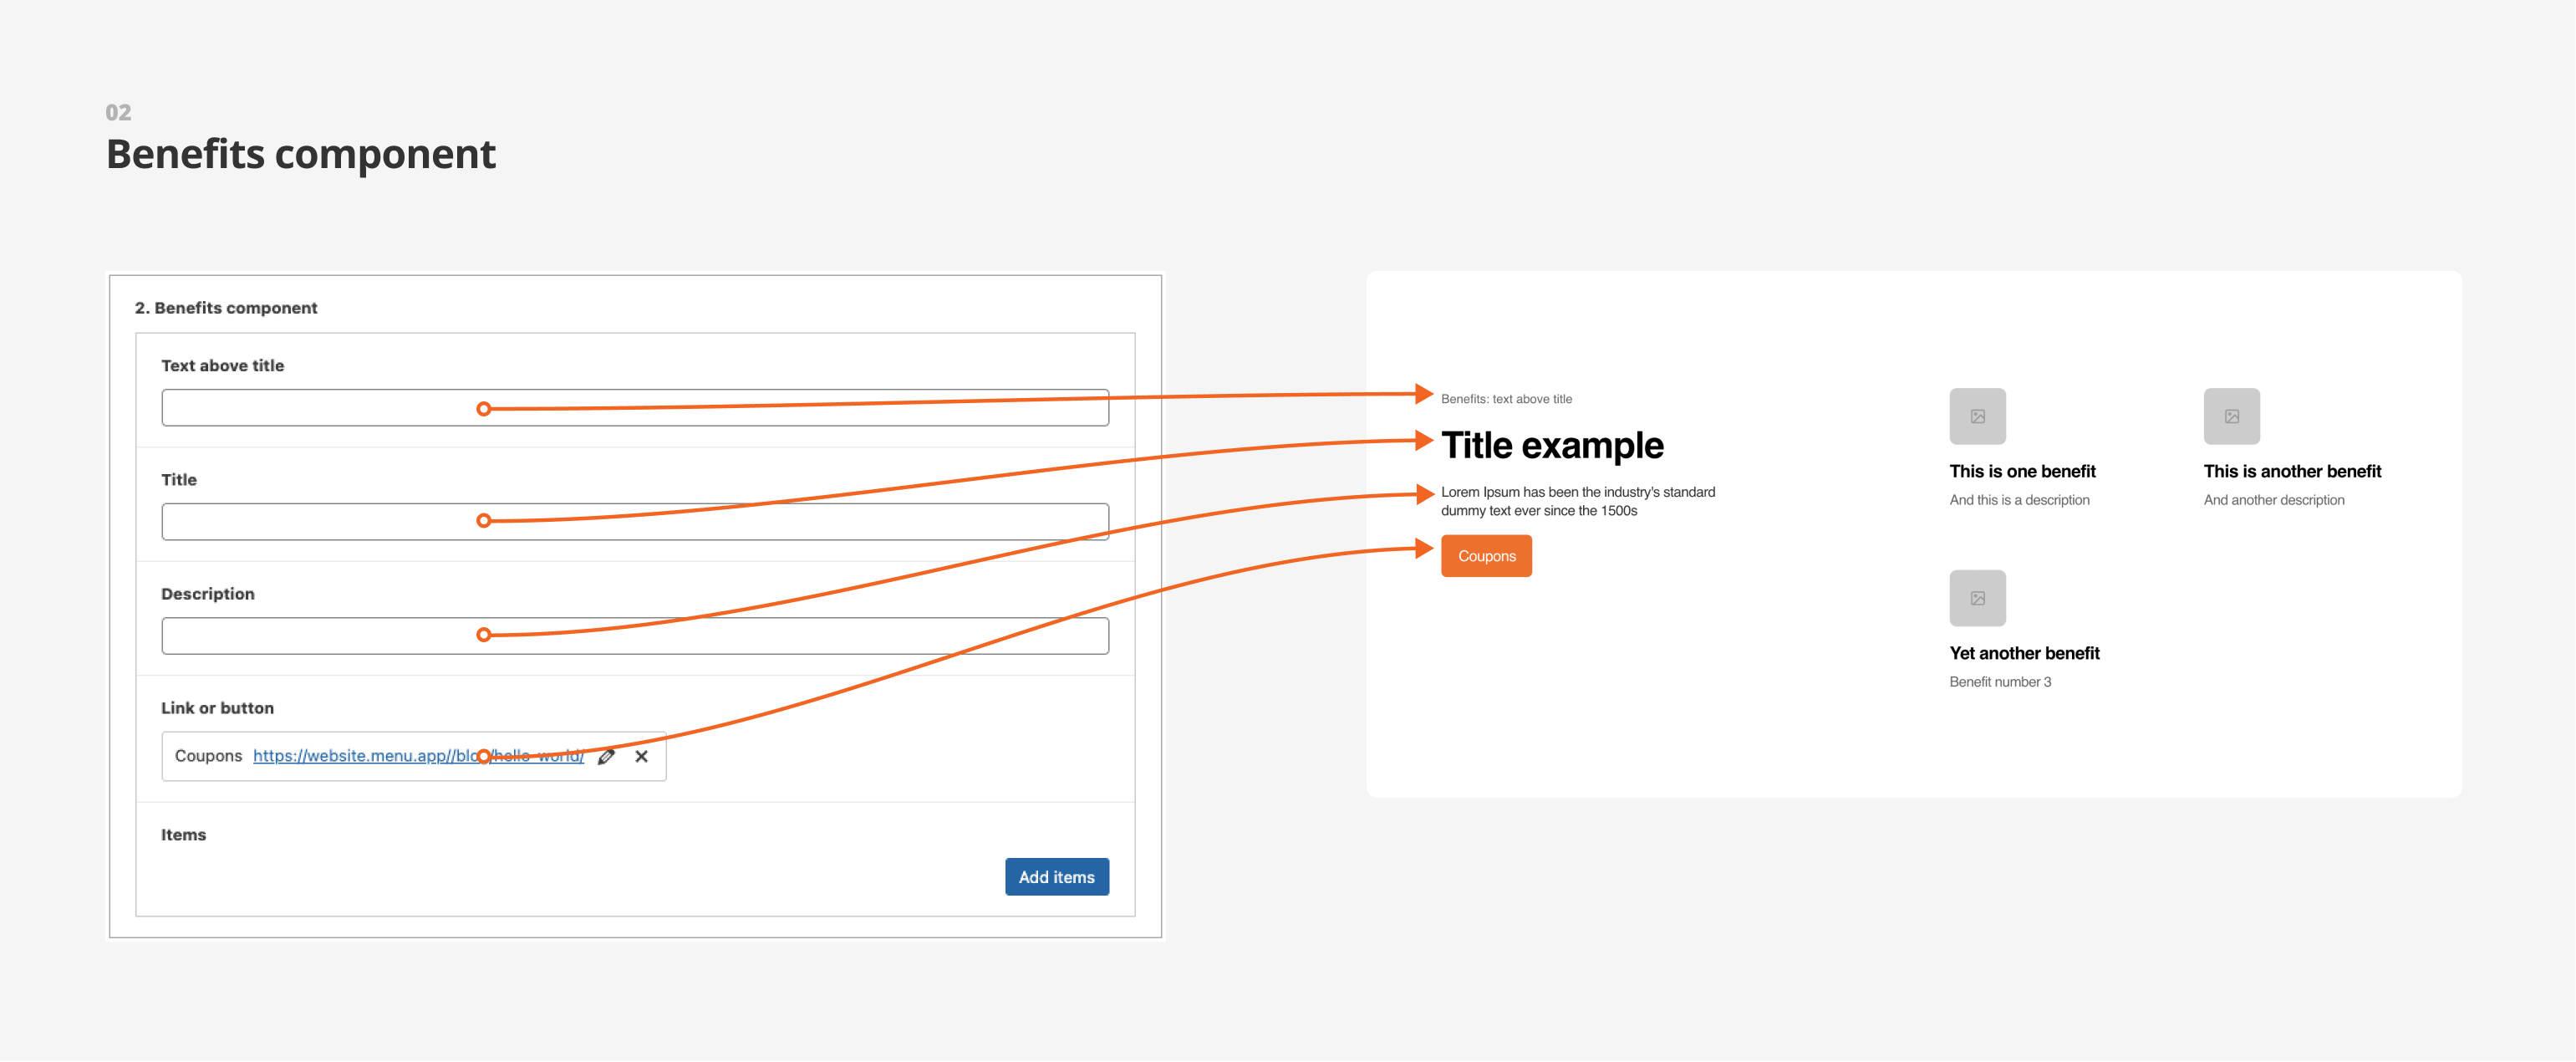The width and height of the screenshot is (2576, 1062).
Task: Click the 'Title example' heading in preview
Action: pos(1552,446)
